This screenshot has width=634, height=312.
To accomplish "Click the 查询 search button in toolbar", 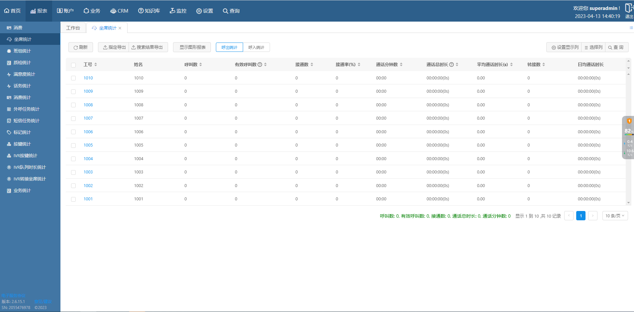I will 617,47.
